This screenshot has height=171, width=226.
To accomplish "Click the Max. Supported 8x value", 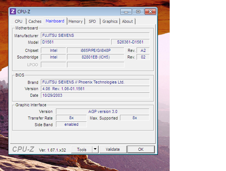I will [x=135, y=118].
